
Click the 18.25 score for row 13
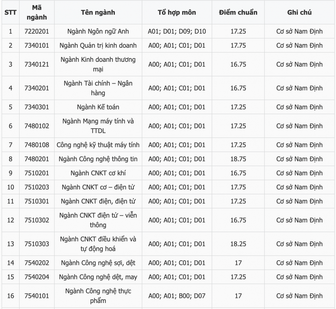(x=238, y=244)
